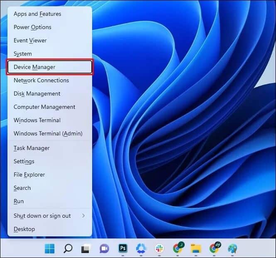The height and width of the screenshot is (258, 276).
Task: Select Power Options in the menu
Action: pyautogui.click(x=50, y=27)
